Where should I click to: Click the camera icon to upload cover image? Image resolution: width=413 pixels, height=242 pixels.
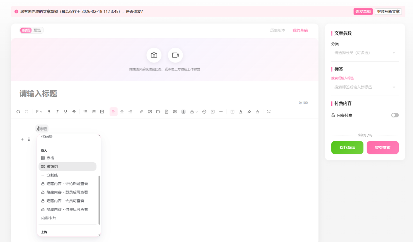[154, 55]
